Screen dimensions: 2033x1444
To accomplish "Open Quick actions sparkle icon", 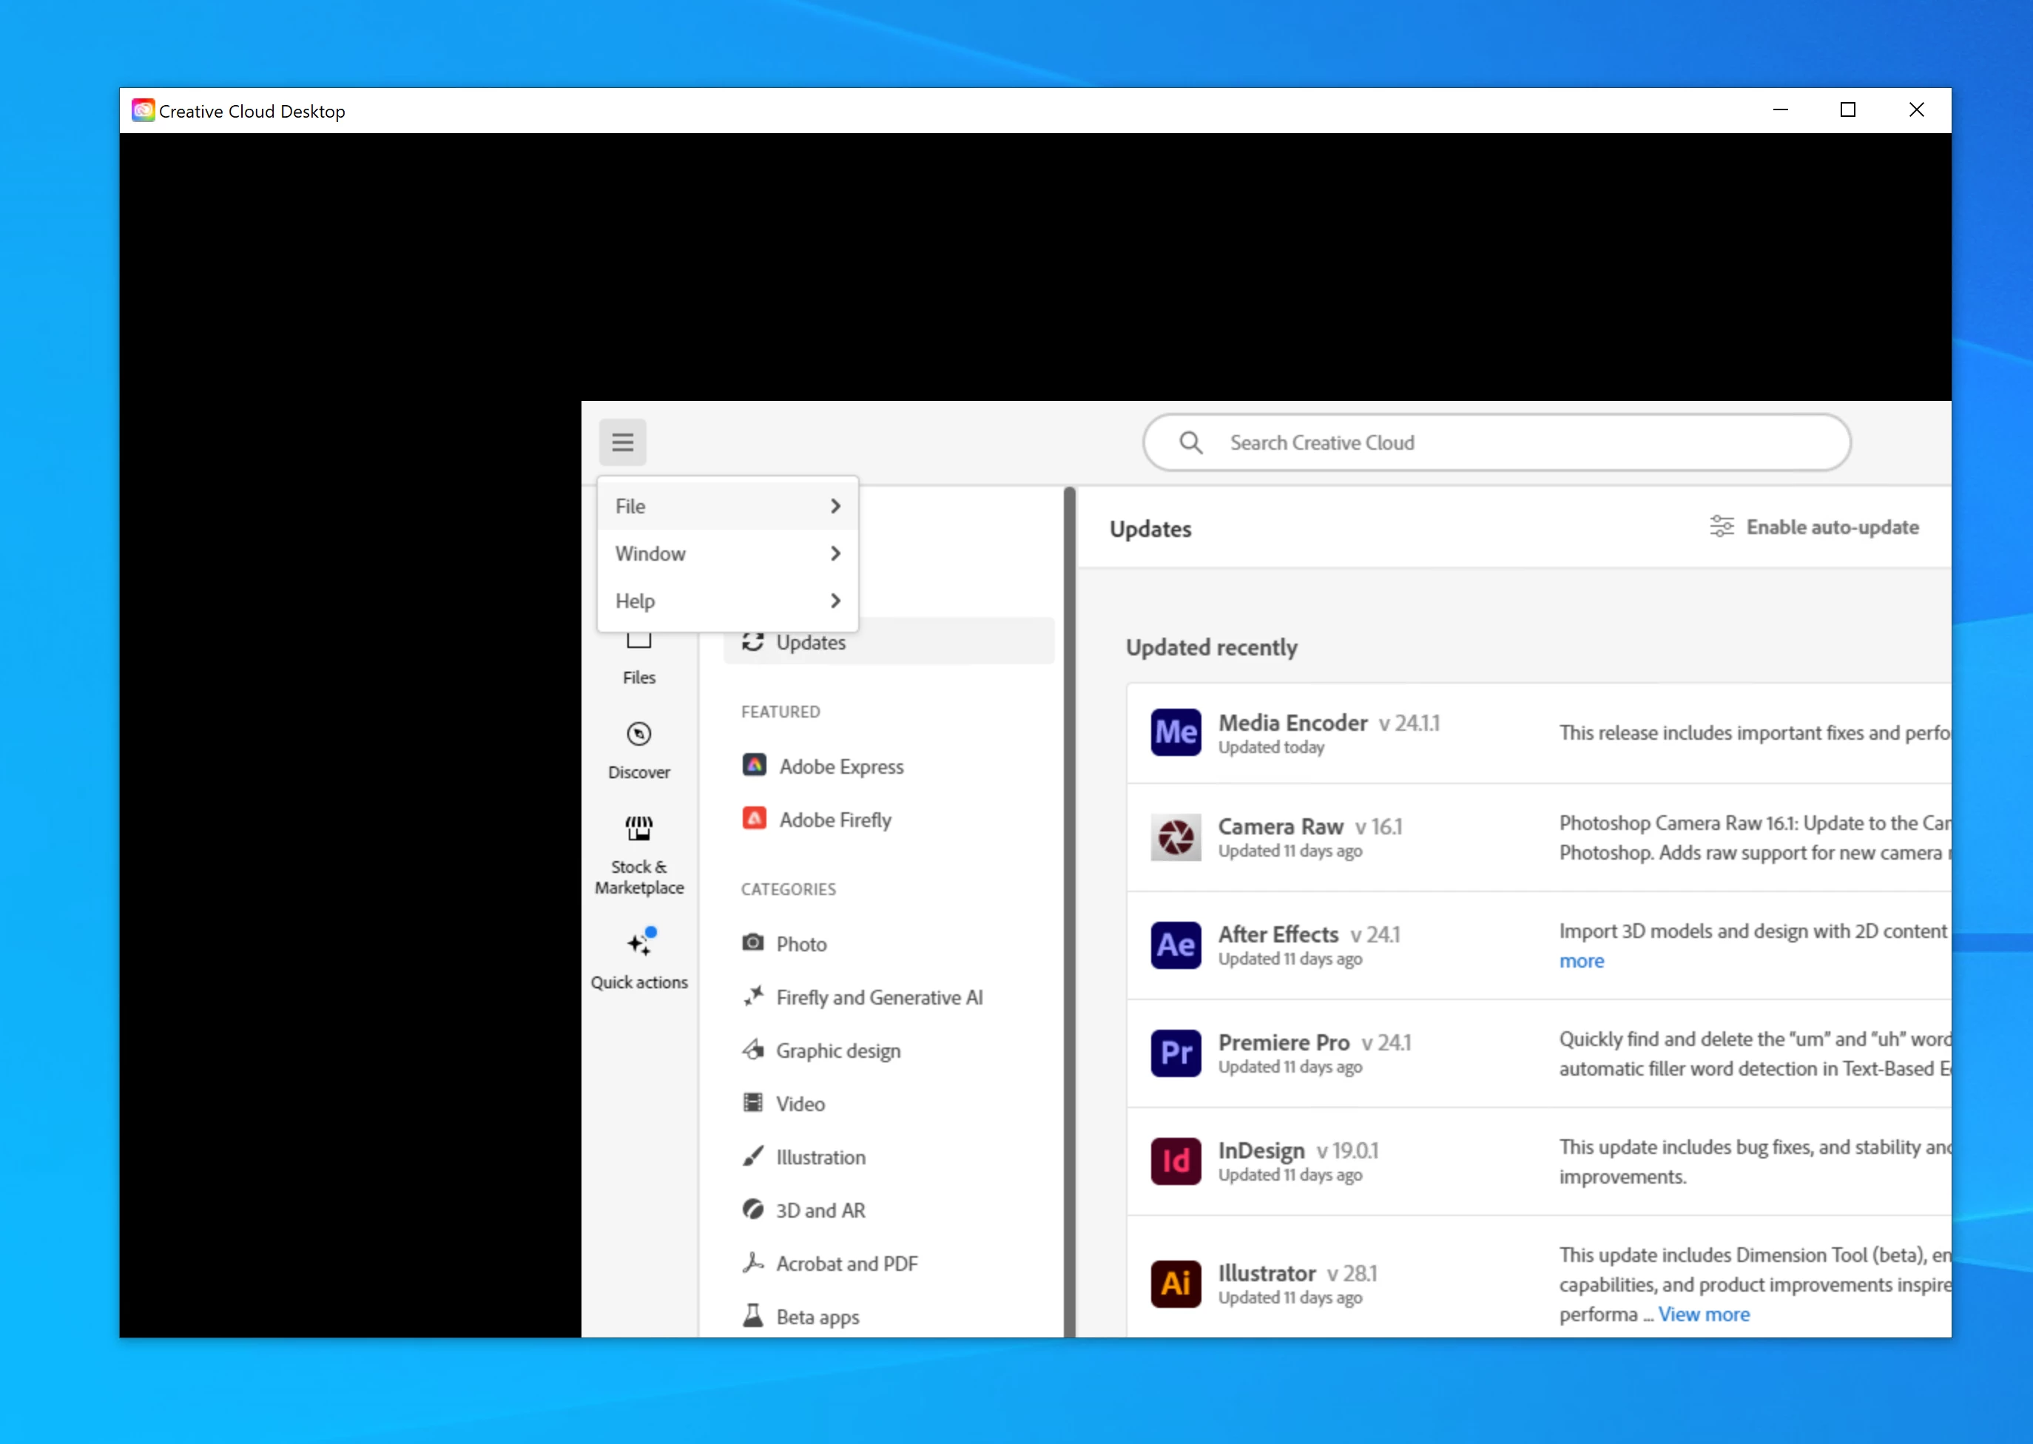I will 638,943.
